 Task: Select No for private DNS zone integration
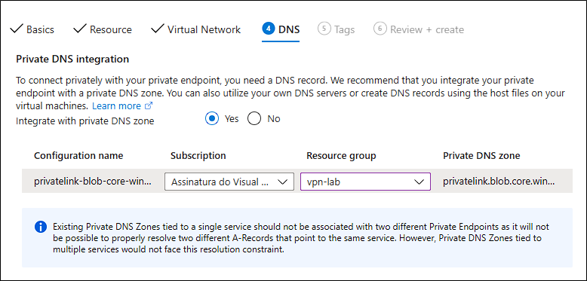point(254,119)
